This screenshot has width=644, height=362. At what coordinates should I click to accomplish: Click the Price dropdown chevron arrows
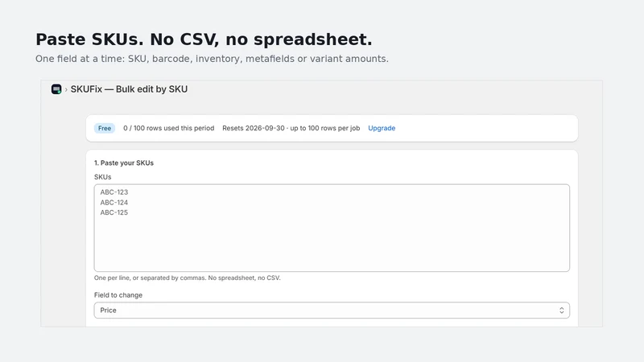click(561, 311)
